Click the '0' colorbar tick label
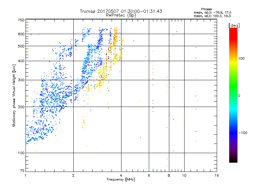 coord(239,95)
